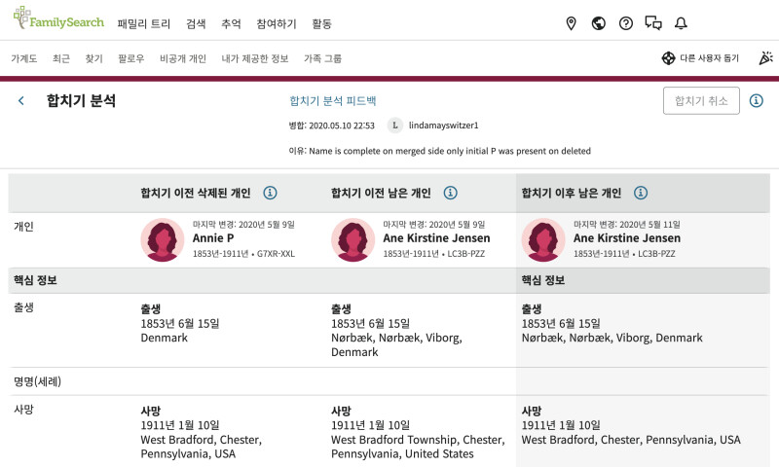Open the chat messages icon
This screenshot has height=467, width=779.
[653, 23]
